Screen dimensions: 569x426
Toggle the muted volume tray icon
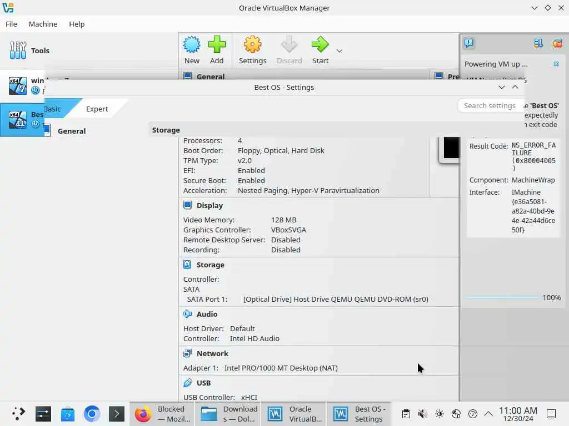click(422, 414)
